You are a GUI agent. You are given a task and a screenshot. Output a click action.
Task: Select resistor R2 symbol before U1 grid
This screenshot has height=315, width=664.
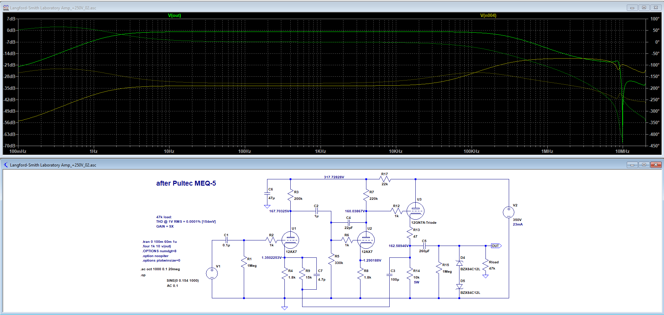(271, 240)
